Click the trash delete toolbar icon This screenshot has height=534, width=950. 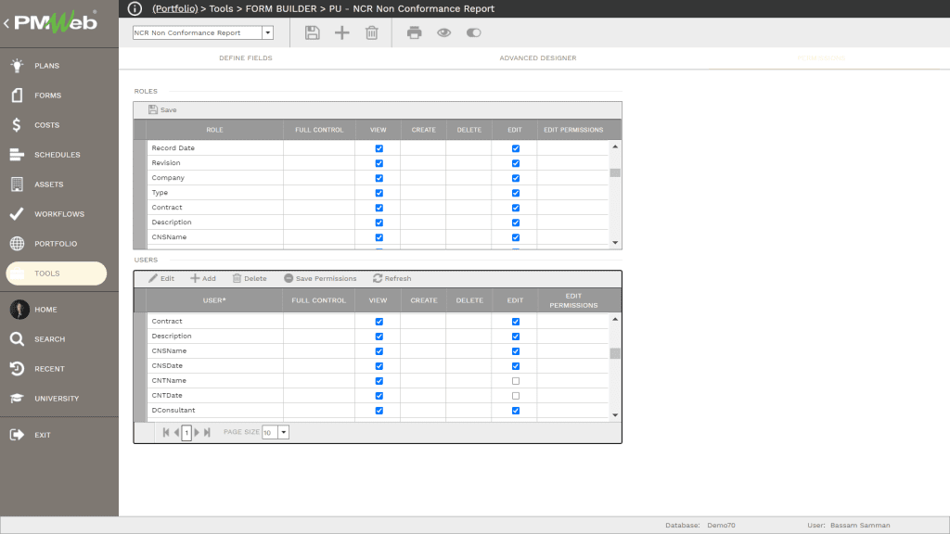371,32
